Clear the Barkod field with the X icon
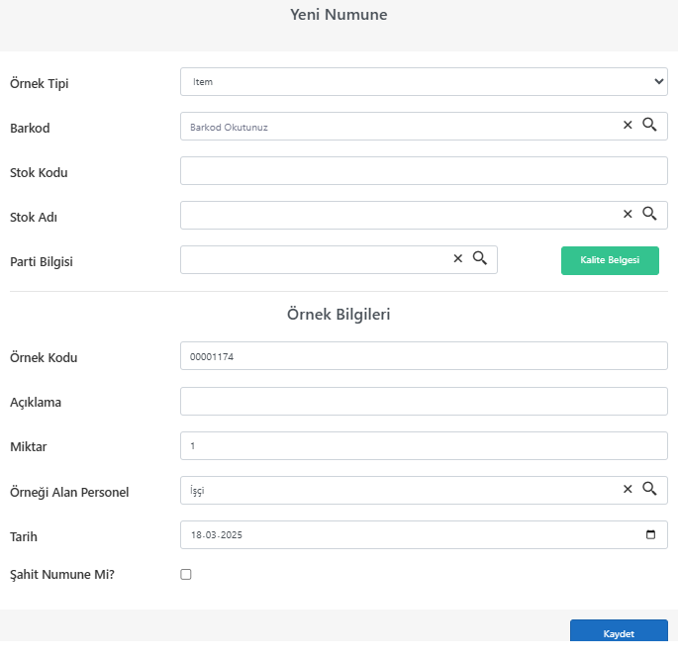The width and height of the screenshot is (678, 659). pos(628,125)
